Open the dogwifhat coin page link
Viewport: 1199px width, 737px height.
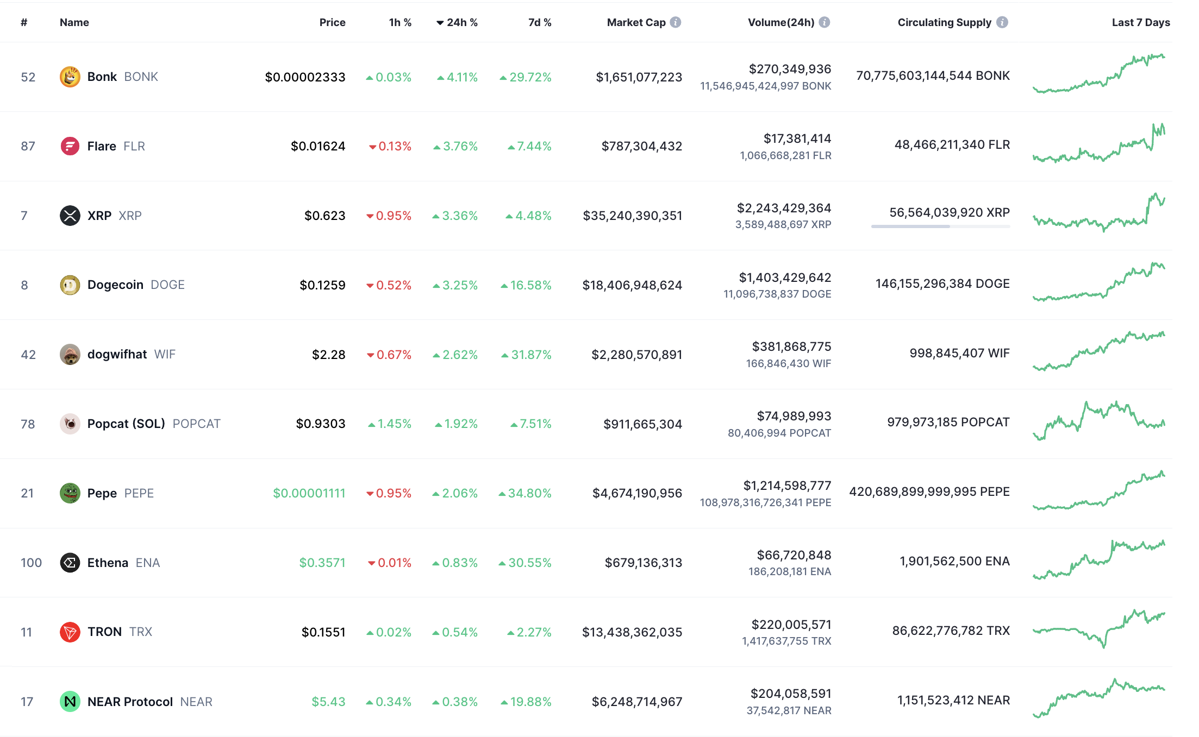117,355
